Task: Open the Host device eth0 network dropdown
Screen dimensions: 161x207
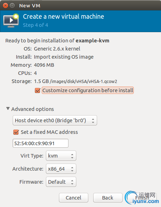Action: 55,120
